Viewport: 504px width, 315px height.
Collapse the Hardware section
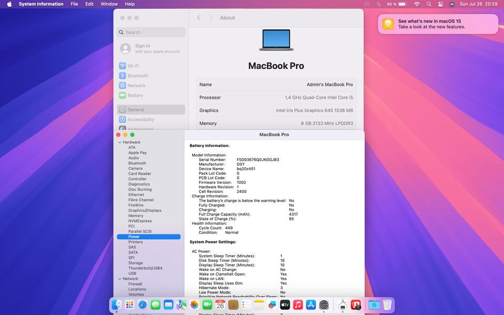120,142
